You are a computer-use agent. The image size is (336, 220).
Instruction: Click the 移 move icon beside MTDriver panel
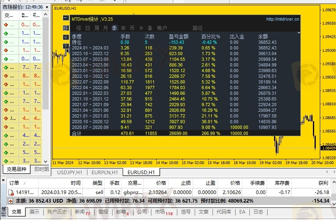(x=66, y=28)
